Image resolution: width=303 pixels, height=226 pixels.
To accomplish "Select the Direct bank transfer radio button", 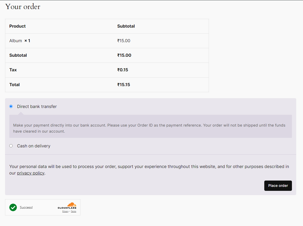I will point(11,106).
